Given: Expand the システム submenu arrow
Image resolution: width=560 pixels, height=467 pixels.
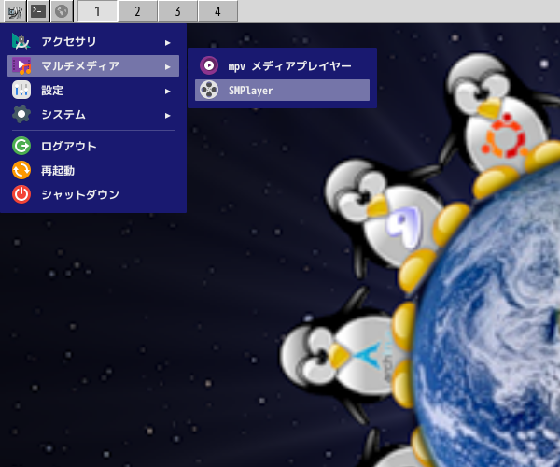Looking at the screenshot, I should pyautogui.click(x=167, y=116).
